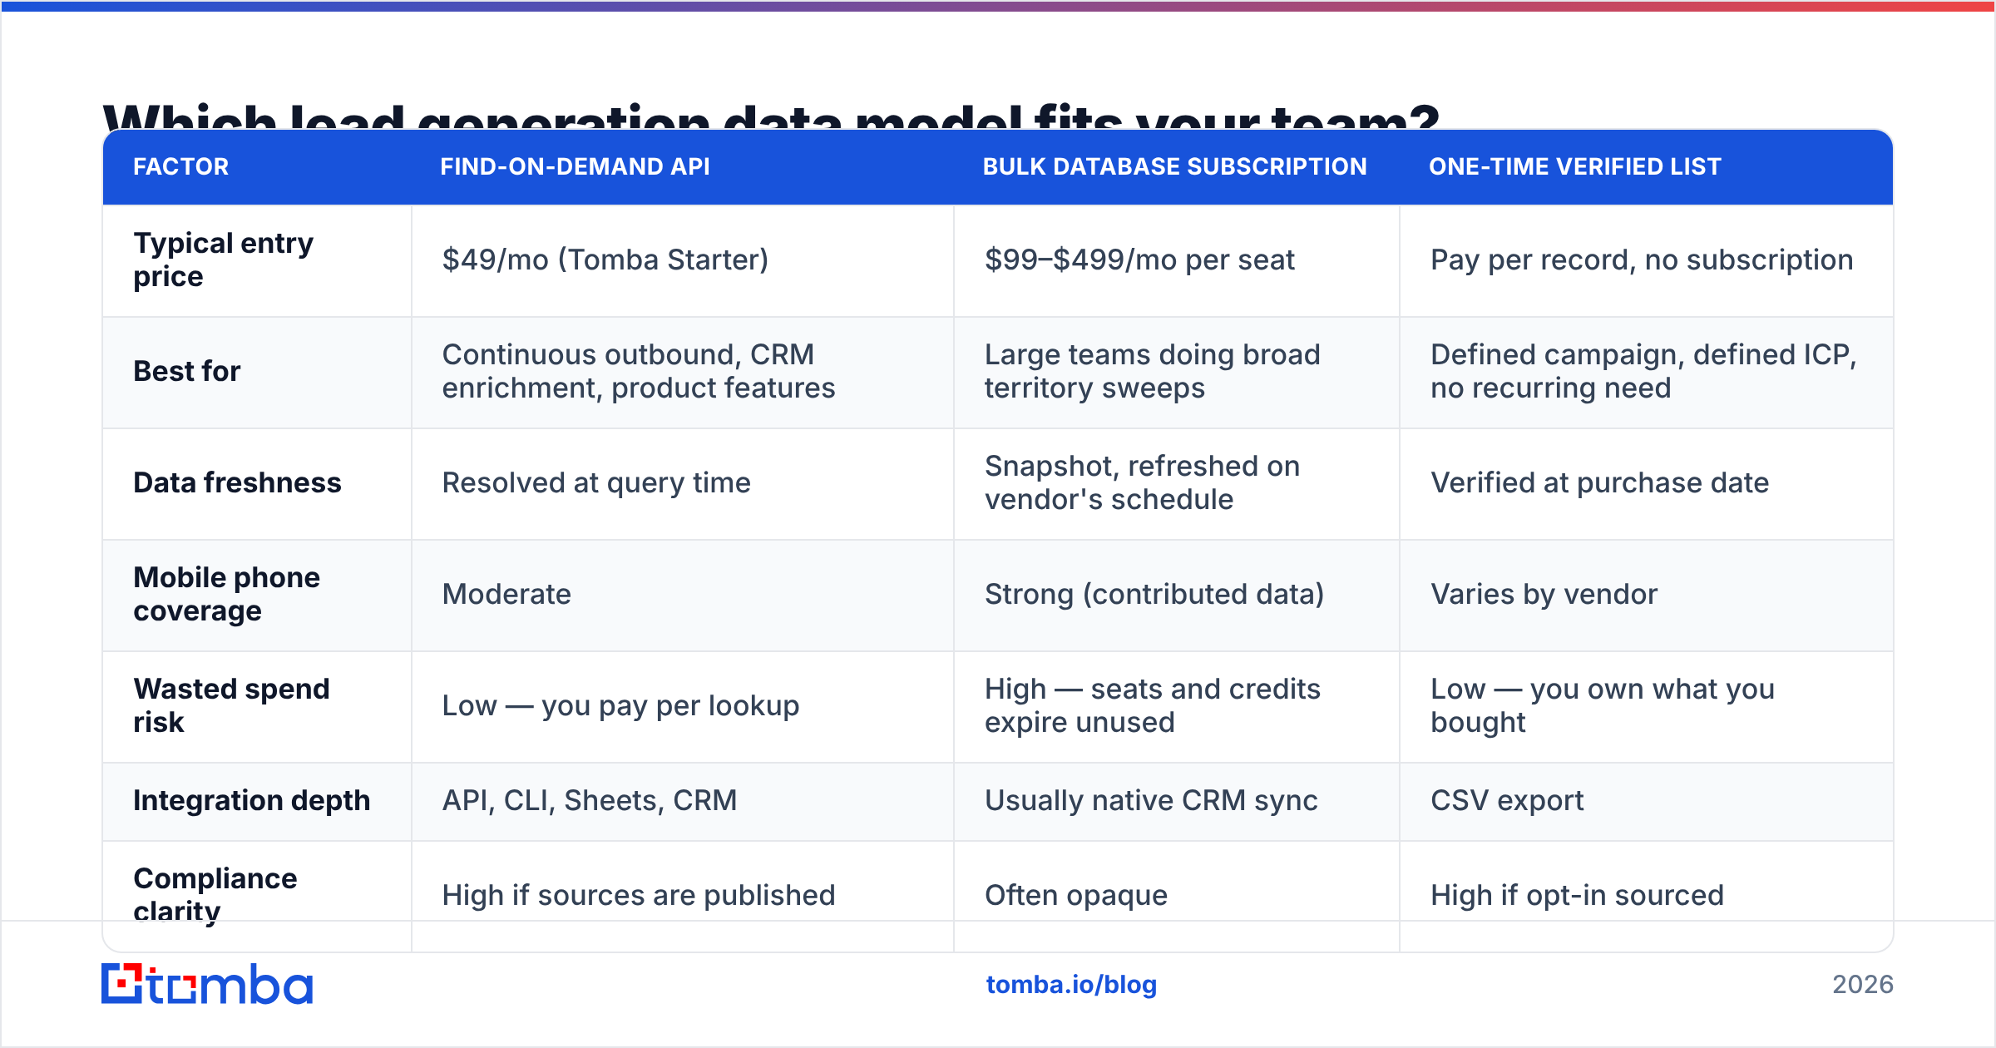
Task: Click the Tomba logo
Action: (x=207, y=984)
